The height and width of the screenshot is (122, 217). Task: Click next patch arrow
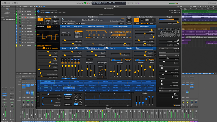pyautogui.click(x=79, y=23)
